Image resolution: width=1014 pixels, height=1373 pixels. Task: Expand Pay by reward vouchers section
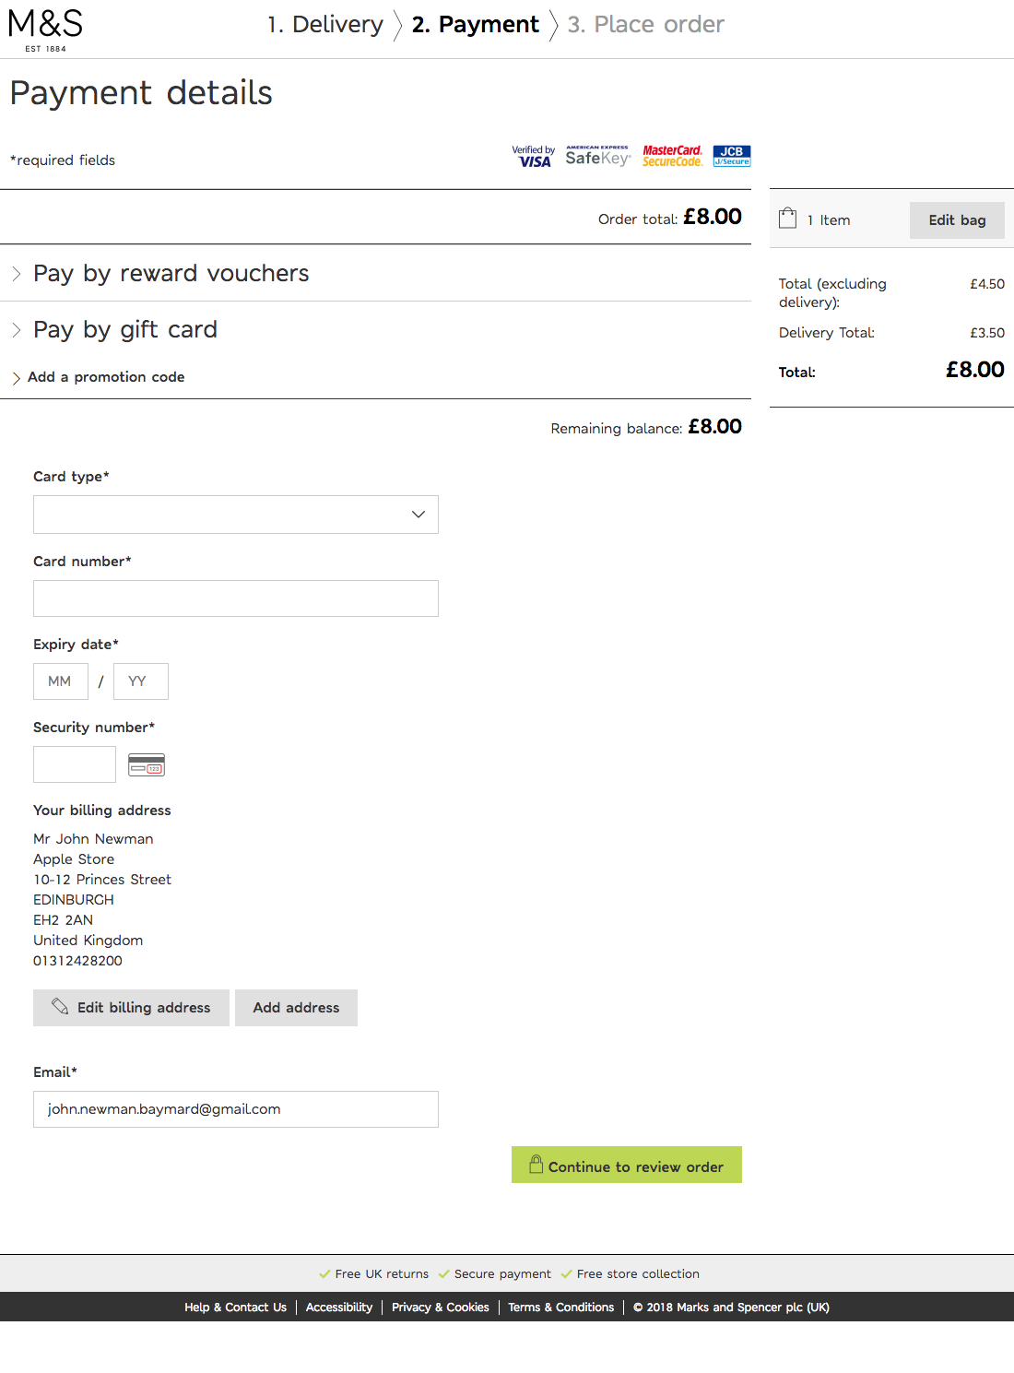(171, 274)
